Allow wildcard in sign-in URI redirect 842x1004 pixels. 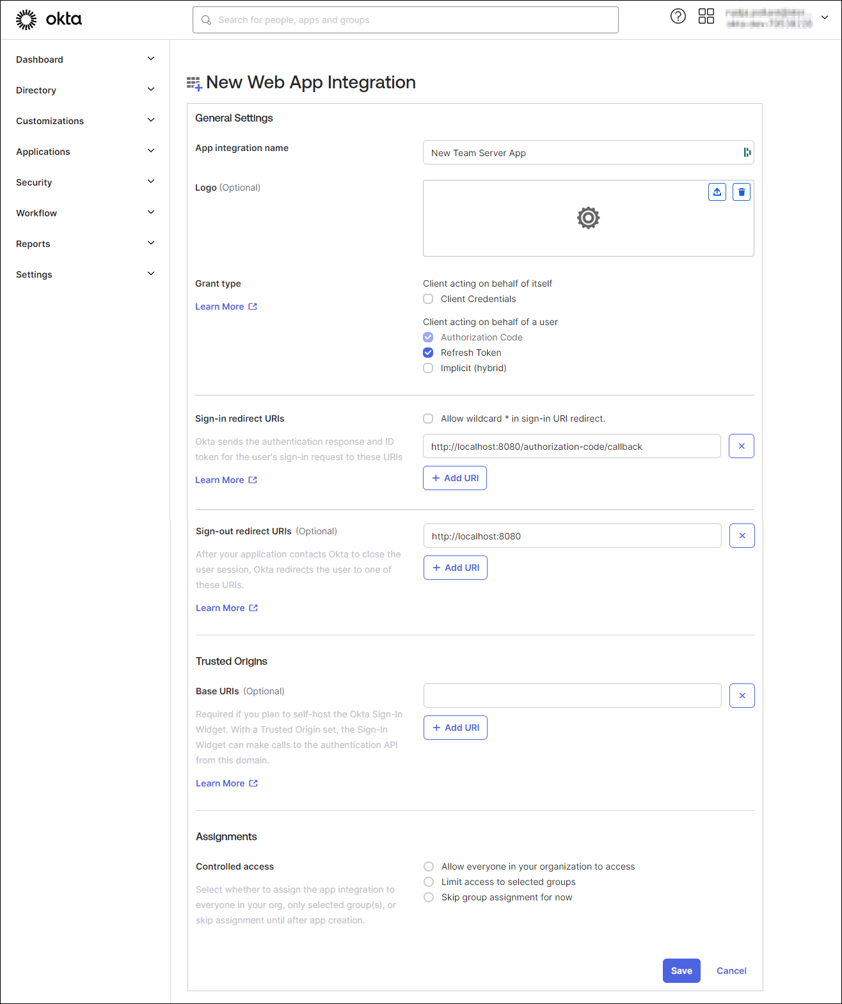[x=428, y=418]
